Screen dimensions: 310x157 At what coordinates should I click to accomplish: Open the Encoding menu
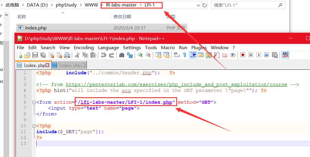pyautogui.click(x=84, y=47)
